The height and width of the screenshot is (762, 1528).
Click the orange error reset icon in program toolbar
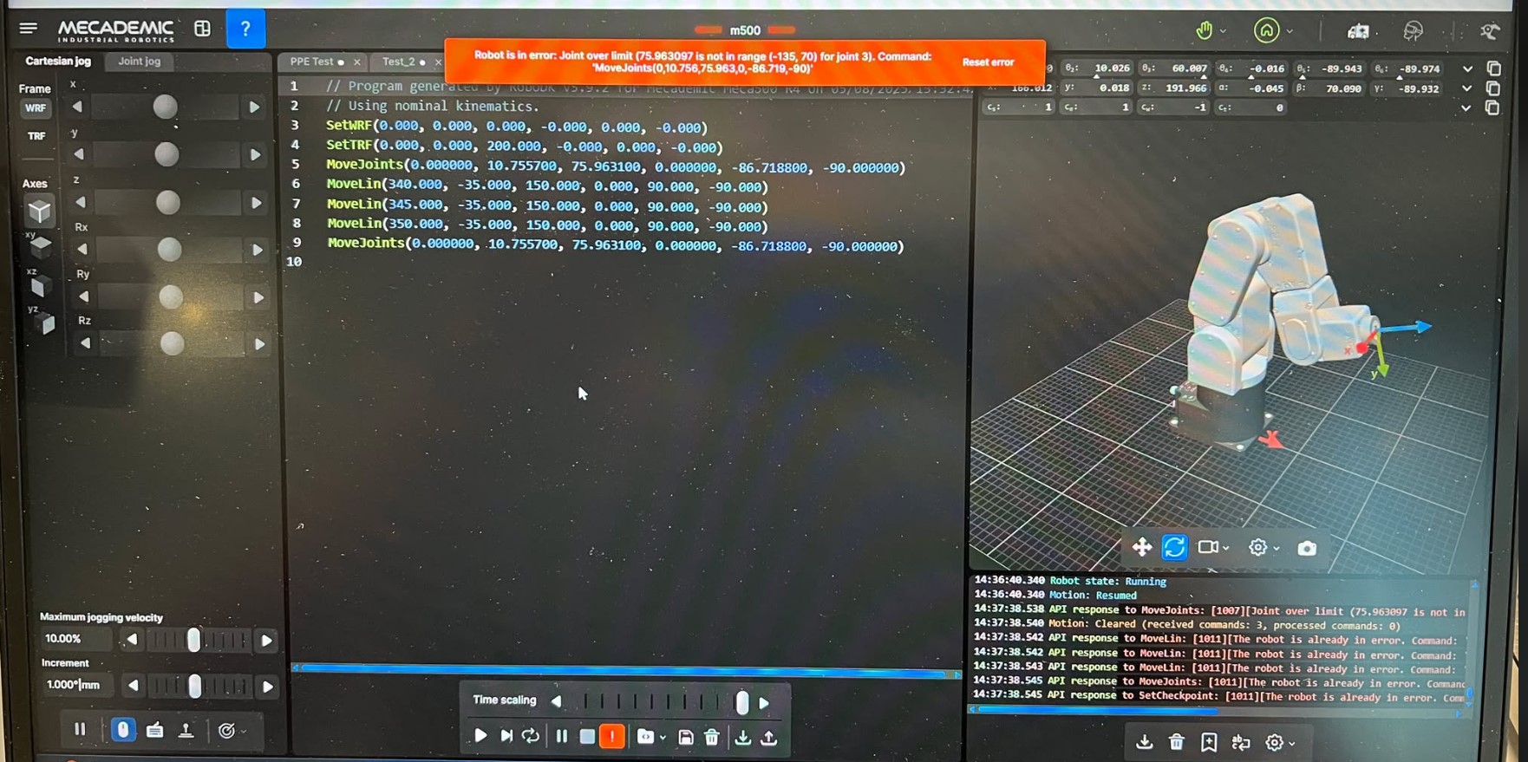[612, 737]
